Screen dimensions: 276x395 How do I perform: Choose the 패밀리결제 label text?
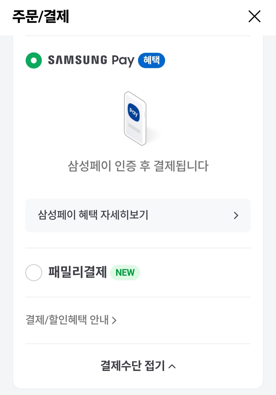(x=77, y=272)
